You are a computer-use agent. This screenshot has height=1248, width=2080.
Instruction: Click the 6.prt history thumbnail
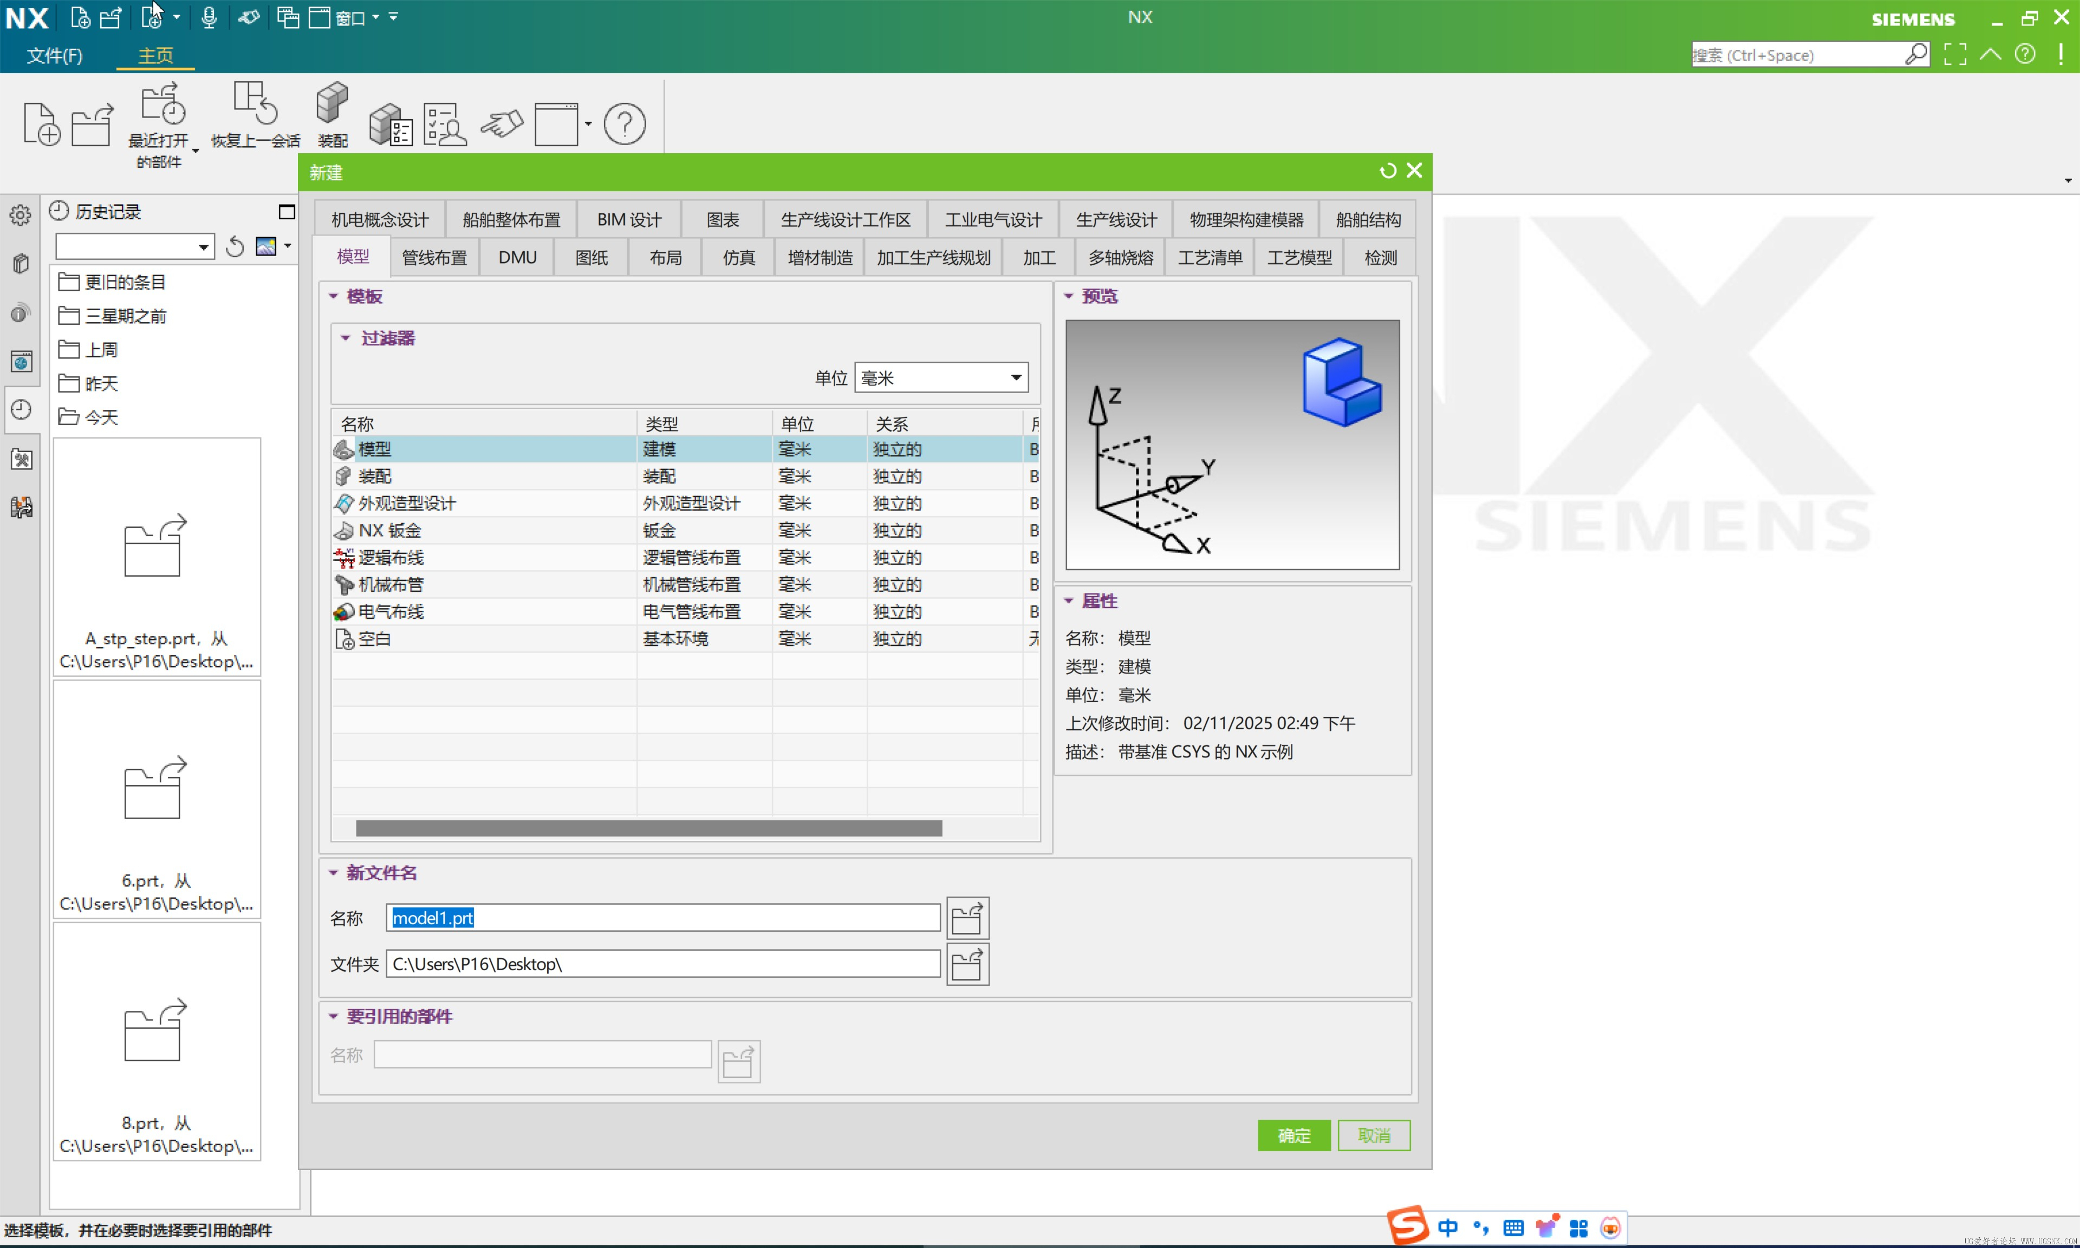(157, 799)
